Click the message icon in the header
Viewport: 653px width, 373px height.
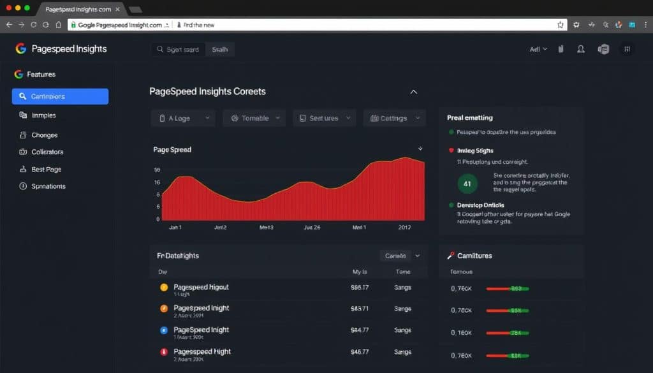pyautogui.click(x=603, y=49)
